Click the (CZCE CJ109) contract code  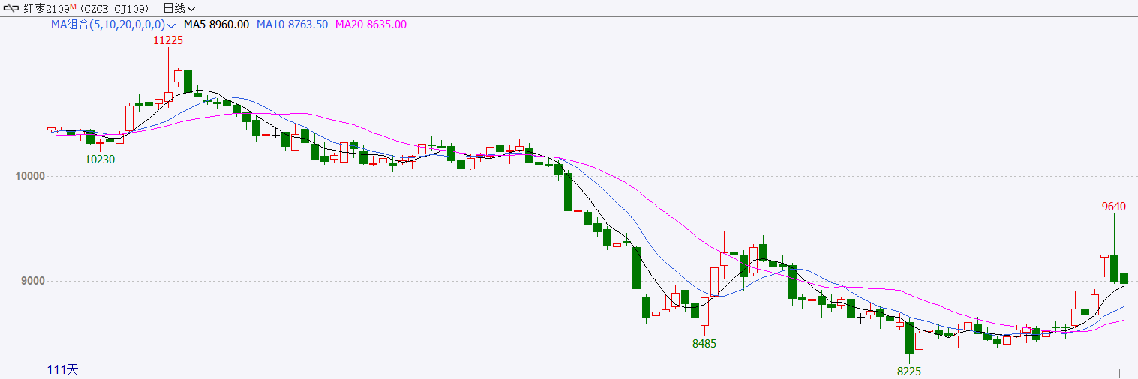pyautogui.click(x=116, y=8)
